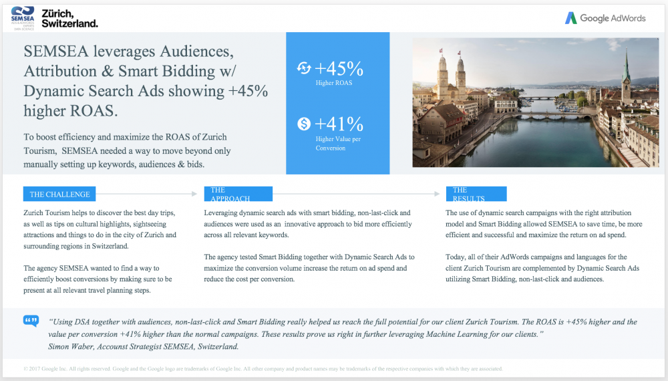Click 'Higher Value per Conversion' caption
The height and width of the screenshot is (381, 668).
point(338,144)
